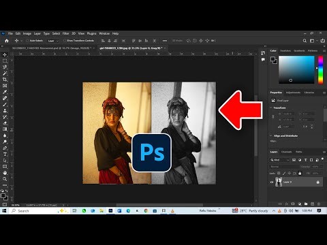Switch to the Swatches tab

click(285, 50)
